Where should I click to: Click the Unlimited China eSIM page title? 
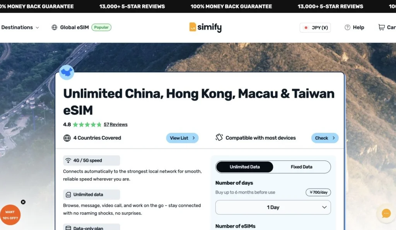click(x=199, y=102)
